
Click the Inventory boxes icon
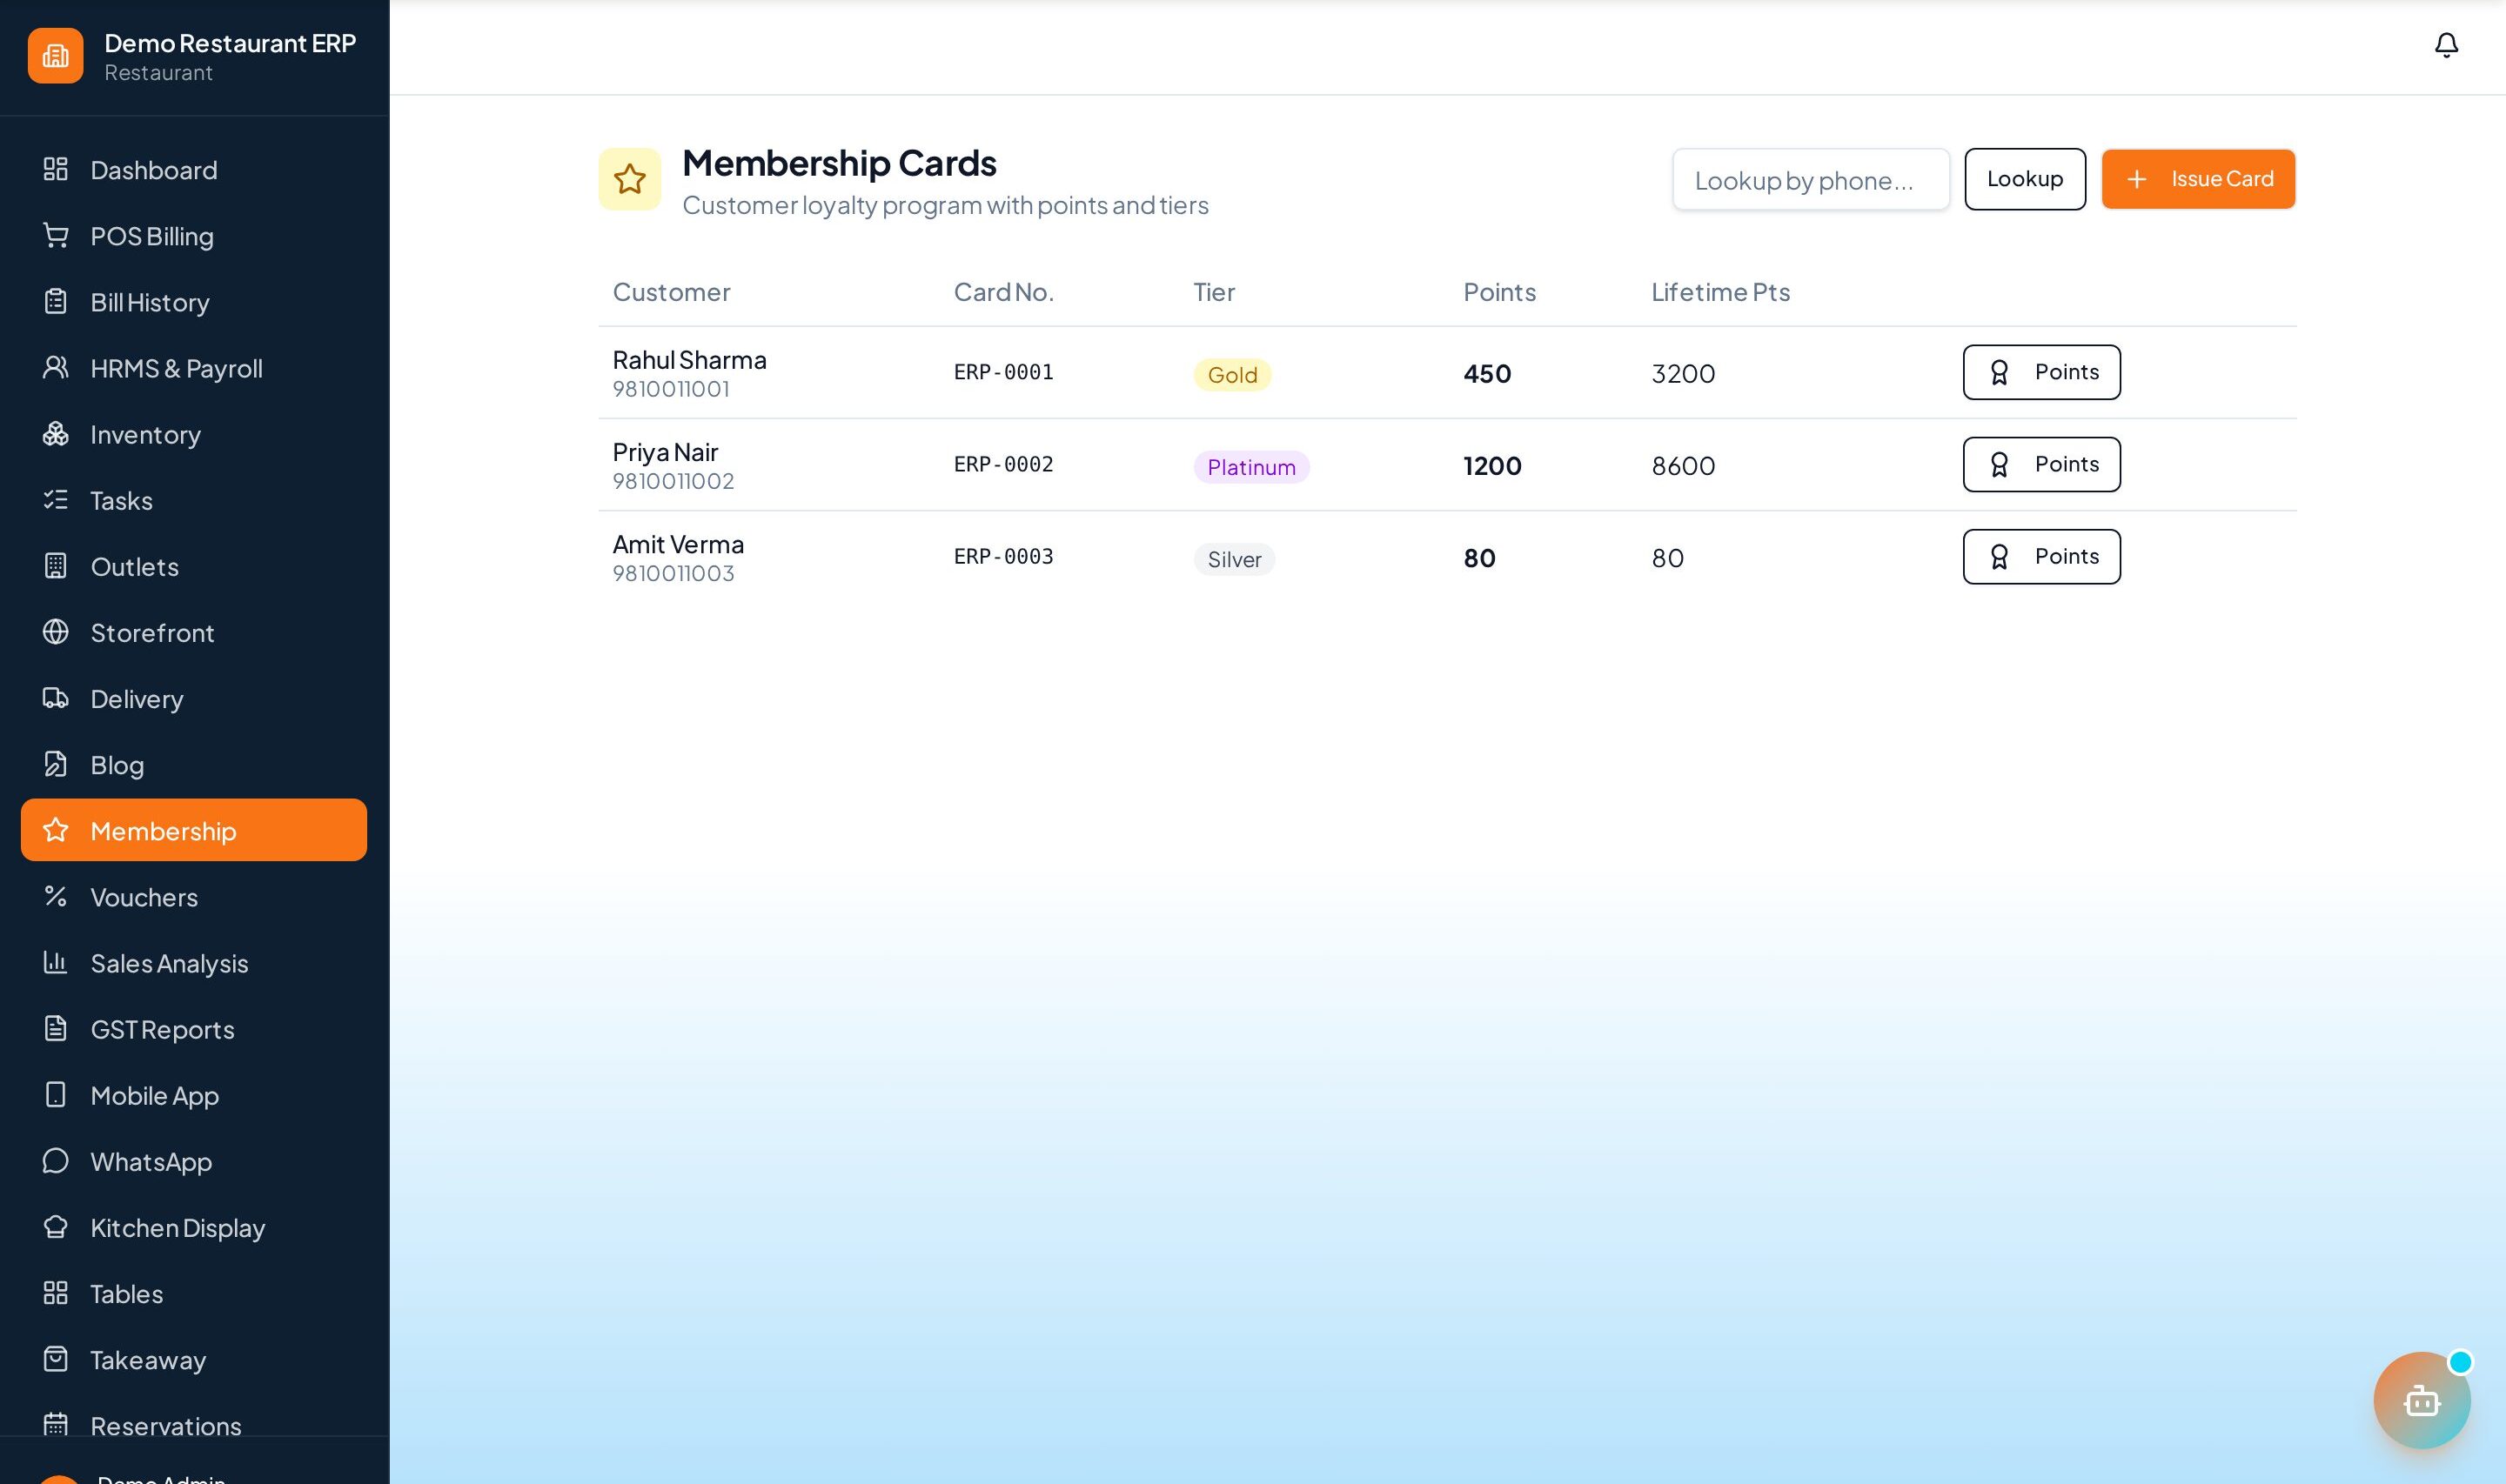tap(56, 433)
